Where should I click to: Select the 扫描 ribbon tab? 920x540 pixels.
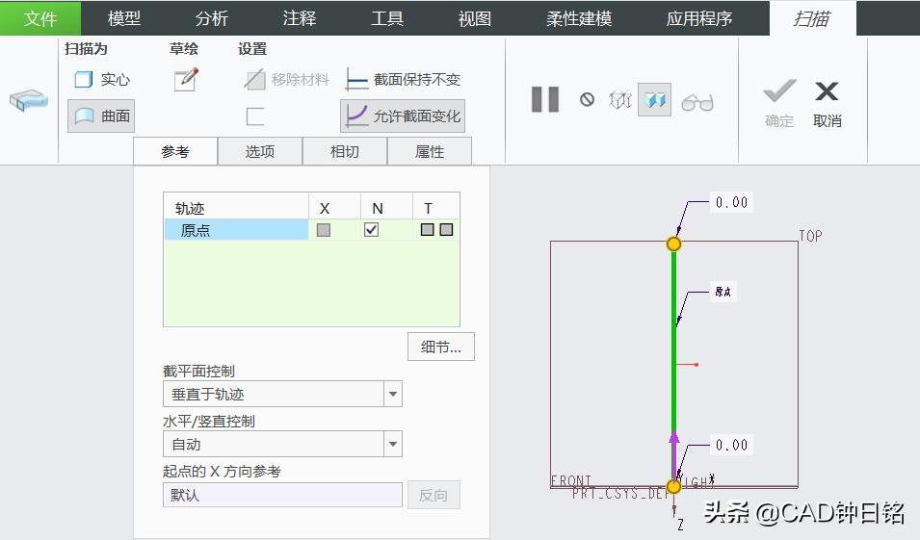pos(813,18)
